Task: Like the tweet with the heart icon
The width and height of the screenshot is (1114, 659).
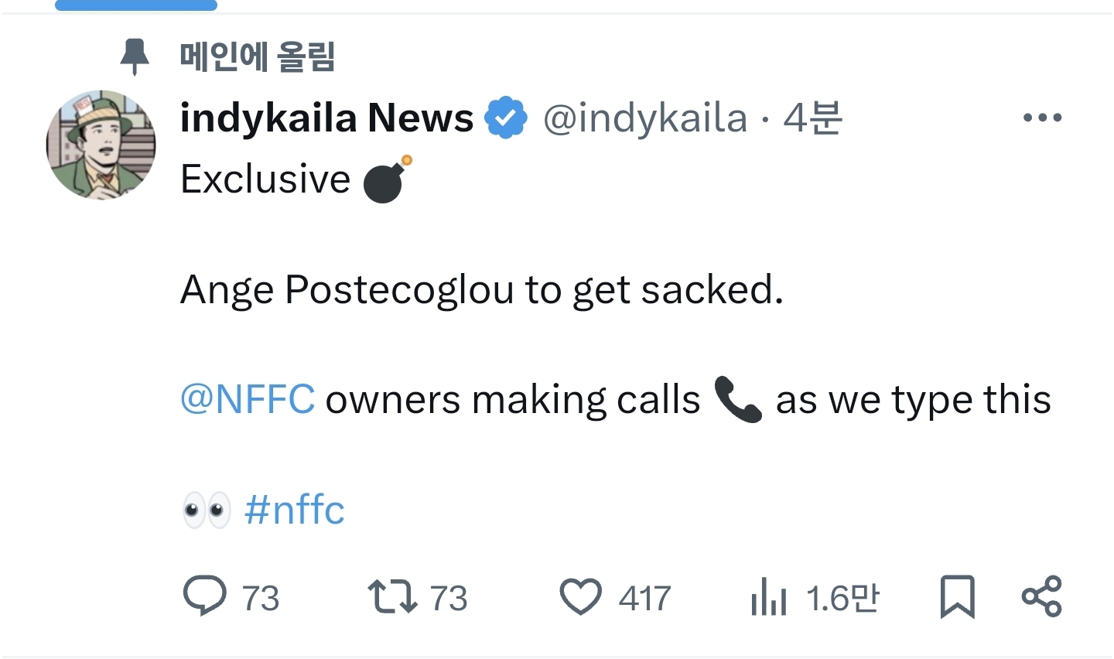Action: tap(580, 597)
